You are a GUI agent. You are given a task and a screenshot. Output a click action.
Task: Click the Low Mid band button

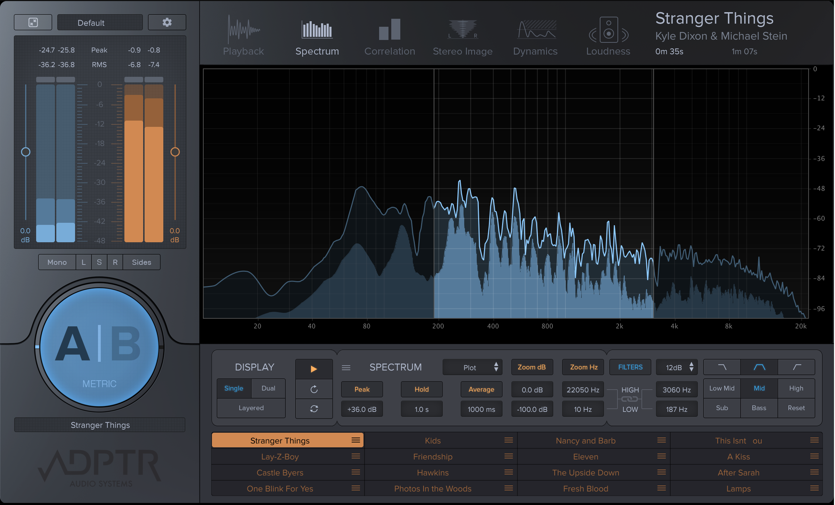click(x=722, y=389)
